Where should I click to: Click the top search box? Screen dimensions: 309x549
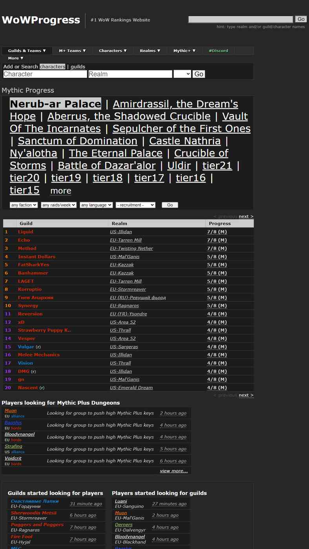(241, 19)
